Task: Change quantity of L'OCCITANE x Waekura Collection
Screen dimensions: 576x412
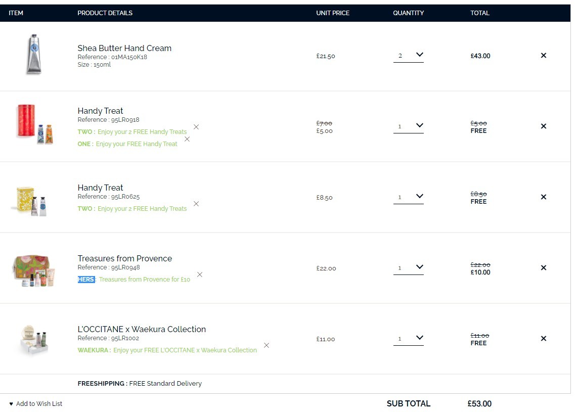Action: (408, 339)
